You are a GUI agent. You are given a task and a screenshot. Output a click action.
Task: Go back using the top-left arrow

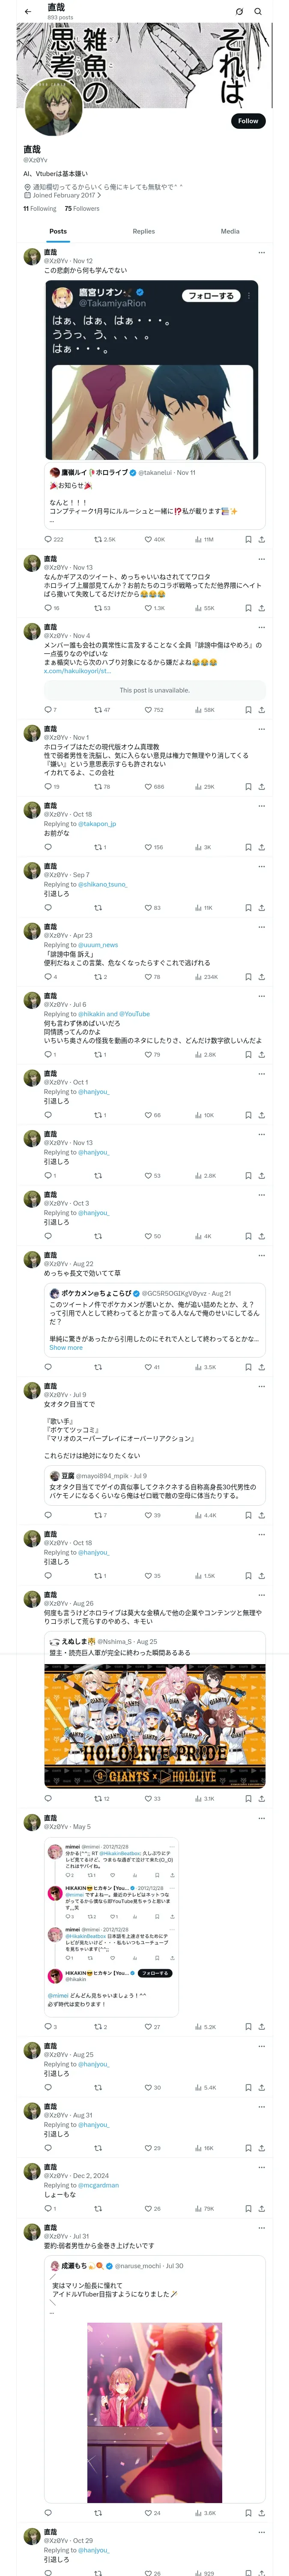point(28,11)
